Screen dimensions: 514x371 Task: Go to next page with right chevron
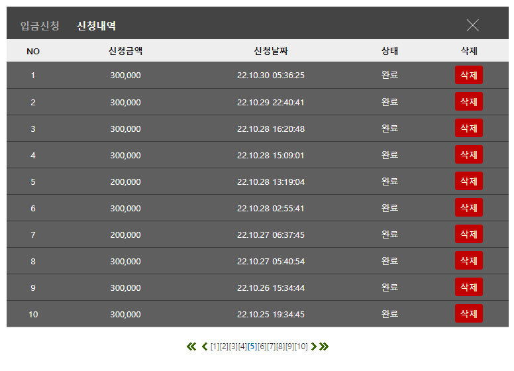[314, 346]
